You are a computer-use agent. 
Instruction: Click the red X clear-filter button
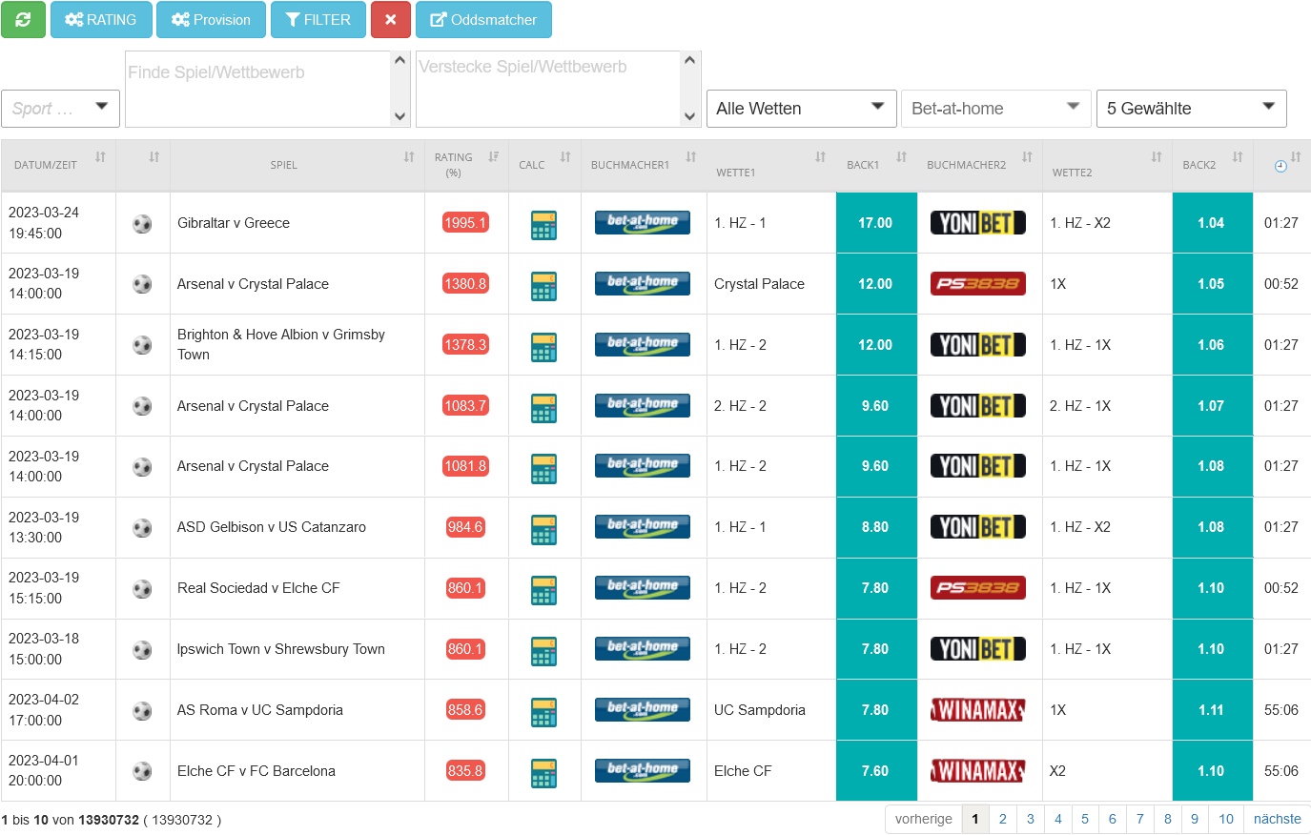[391, 19]
